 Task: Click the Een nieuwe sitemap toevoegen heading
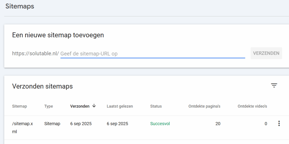tap(58, 35)
